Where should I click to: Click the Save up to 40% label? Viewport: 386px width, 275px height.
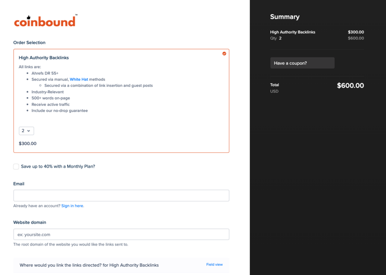(x=58, y=167)
